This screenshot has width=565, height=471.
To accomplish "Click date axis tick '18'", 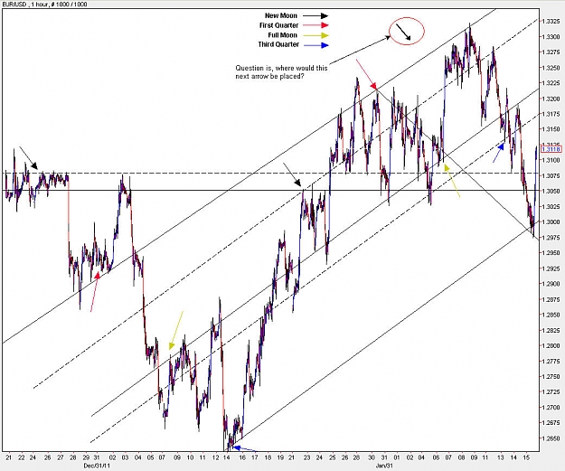I will coord(268,457).
